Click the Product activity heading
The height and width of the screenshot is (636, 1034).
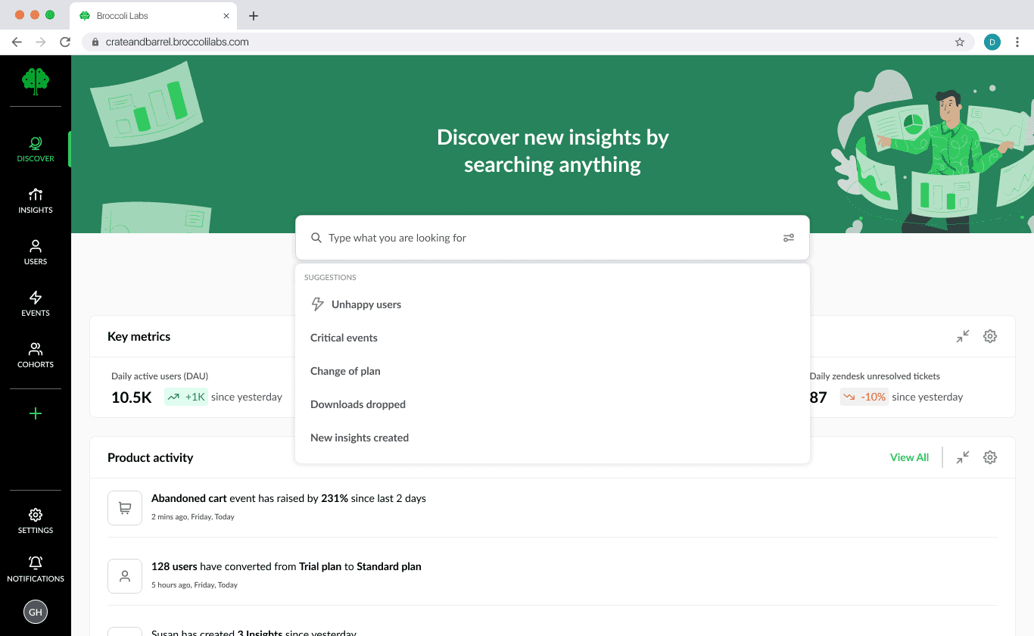(150, 457)
